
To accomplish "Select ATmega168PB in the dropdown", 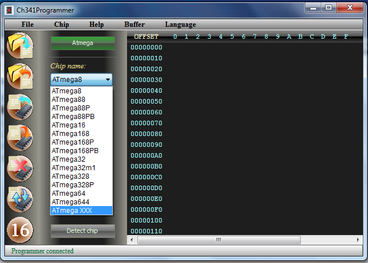I will [x=81, y=151].
